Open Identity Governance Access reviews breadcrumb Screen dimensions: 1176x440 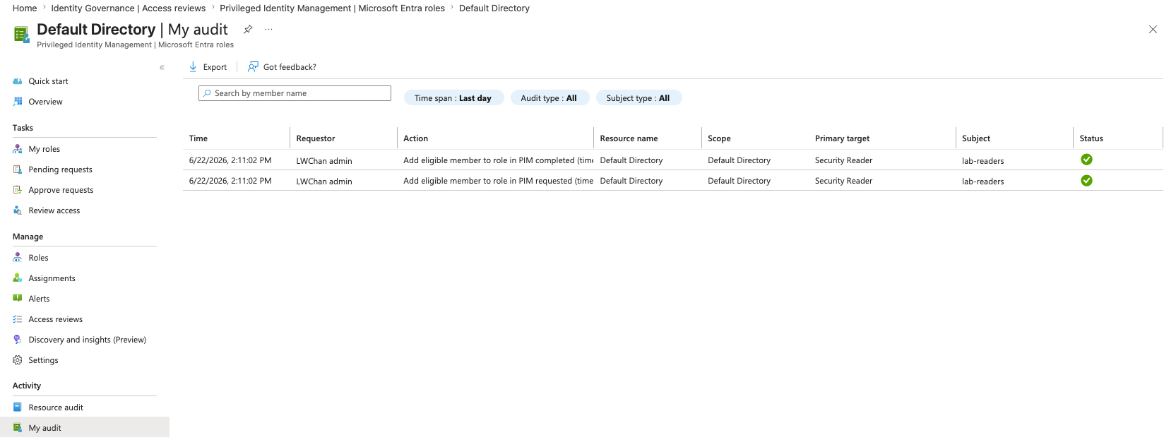pyautogui.click(x=129, y=8)
